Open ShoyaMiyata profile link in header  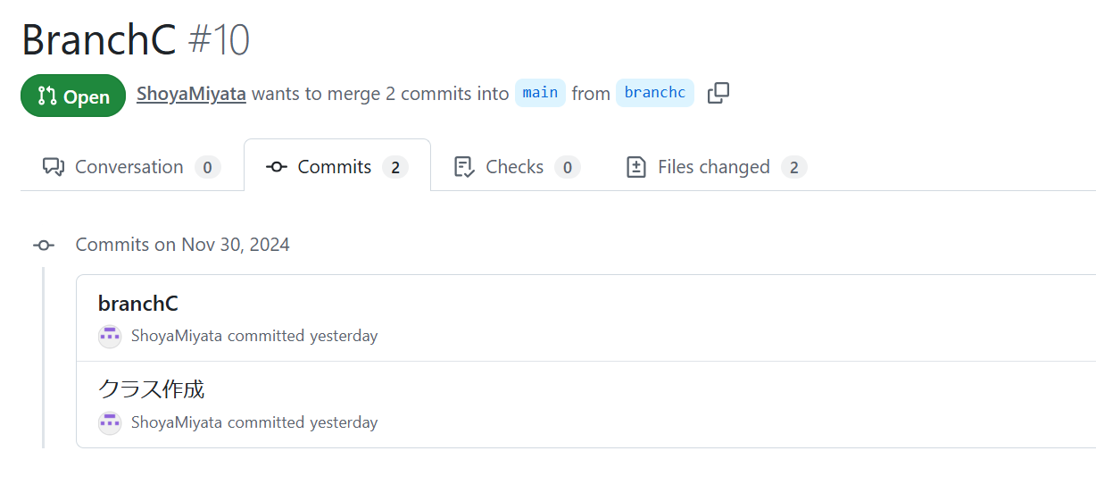(191, 94)
